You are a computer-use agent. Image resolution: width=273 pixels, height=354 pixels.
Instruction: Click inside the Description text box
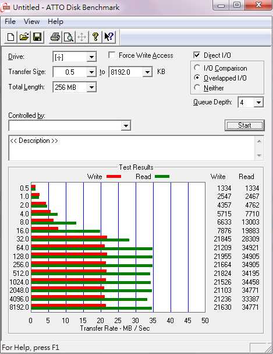pyautogui.click(x=132, y=148)
